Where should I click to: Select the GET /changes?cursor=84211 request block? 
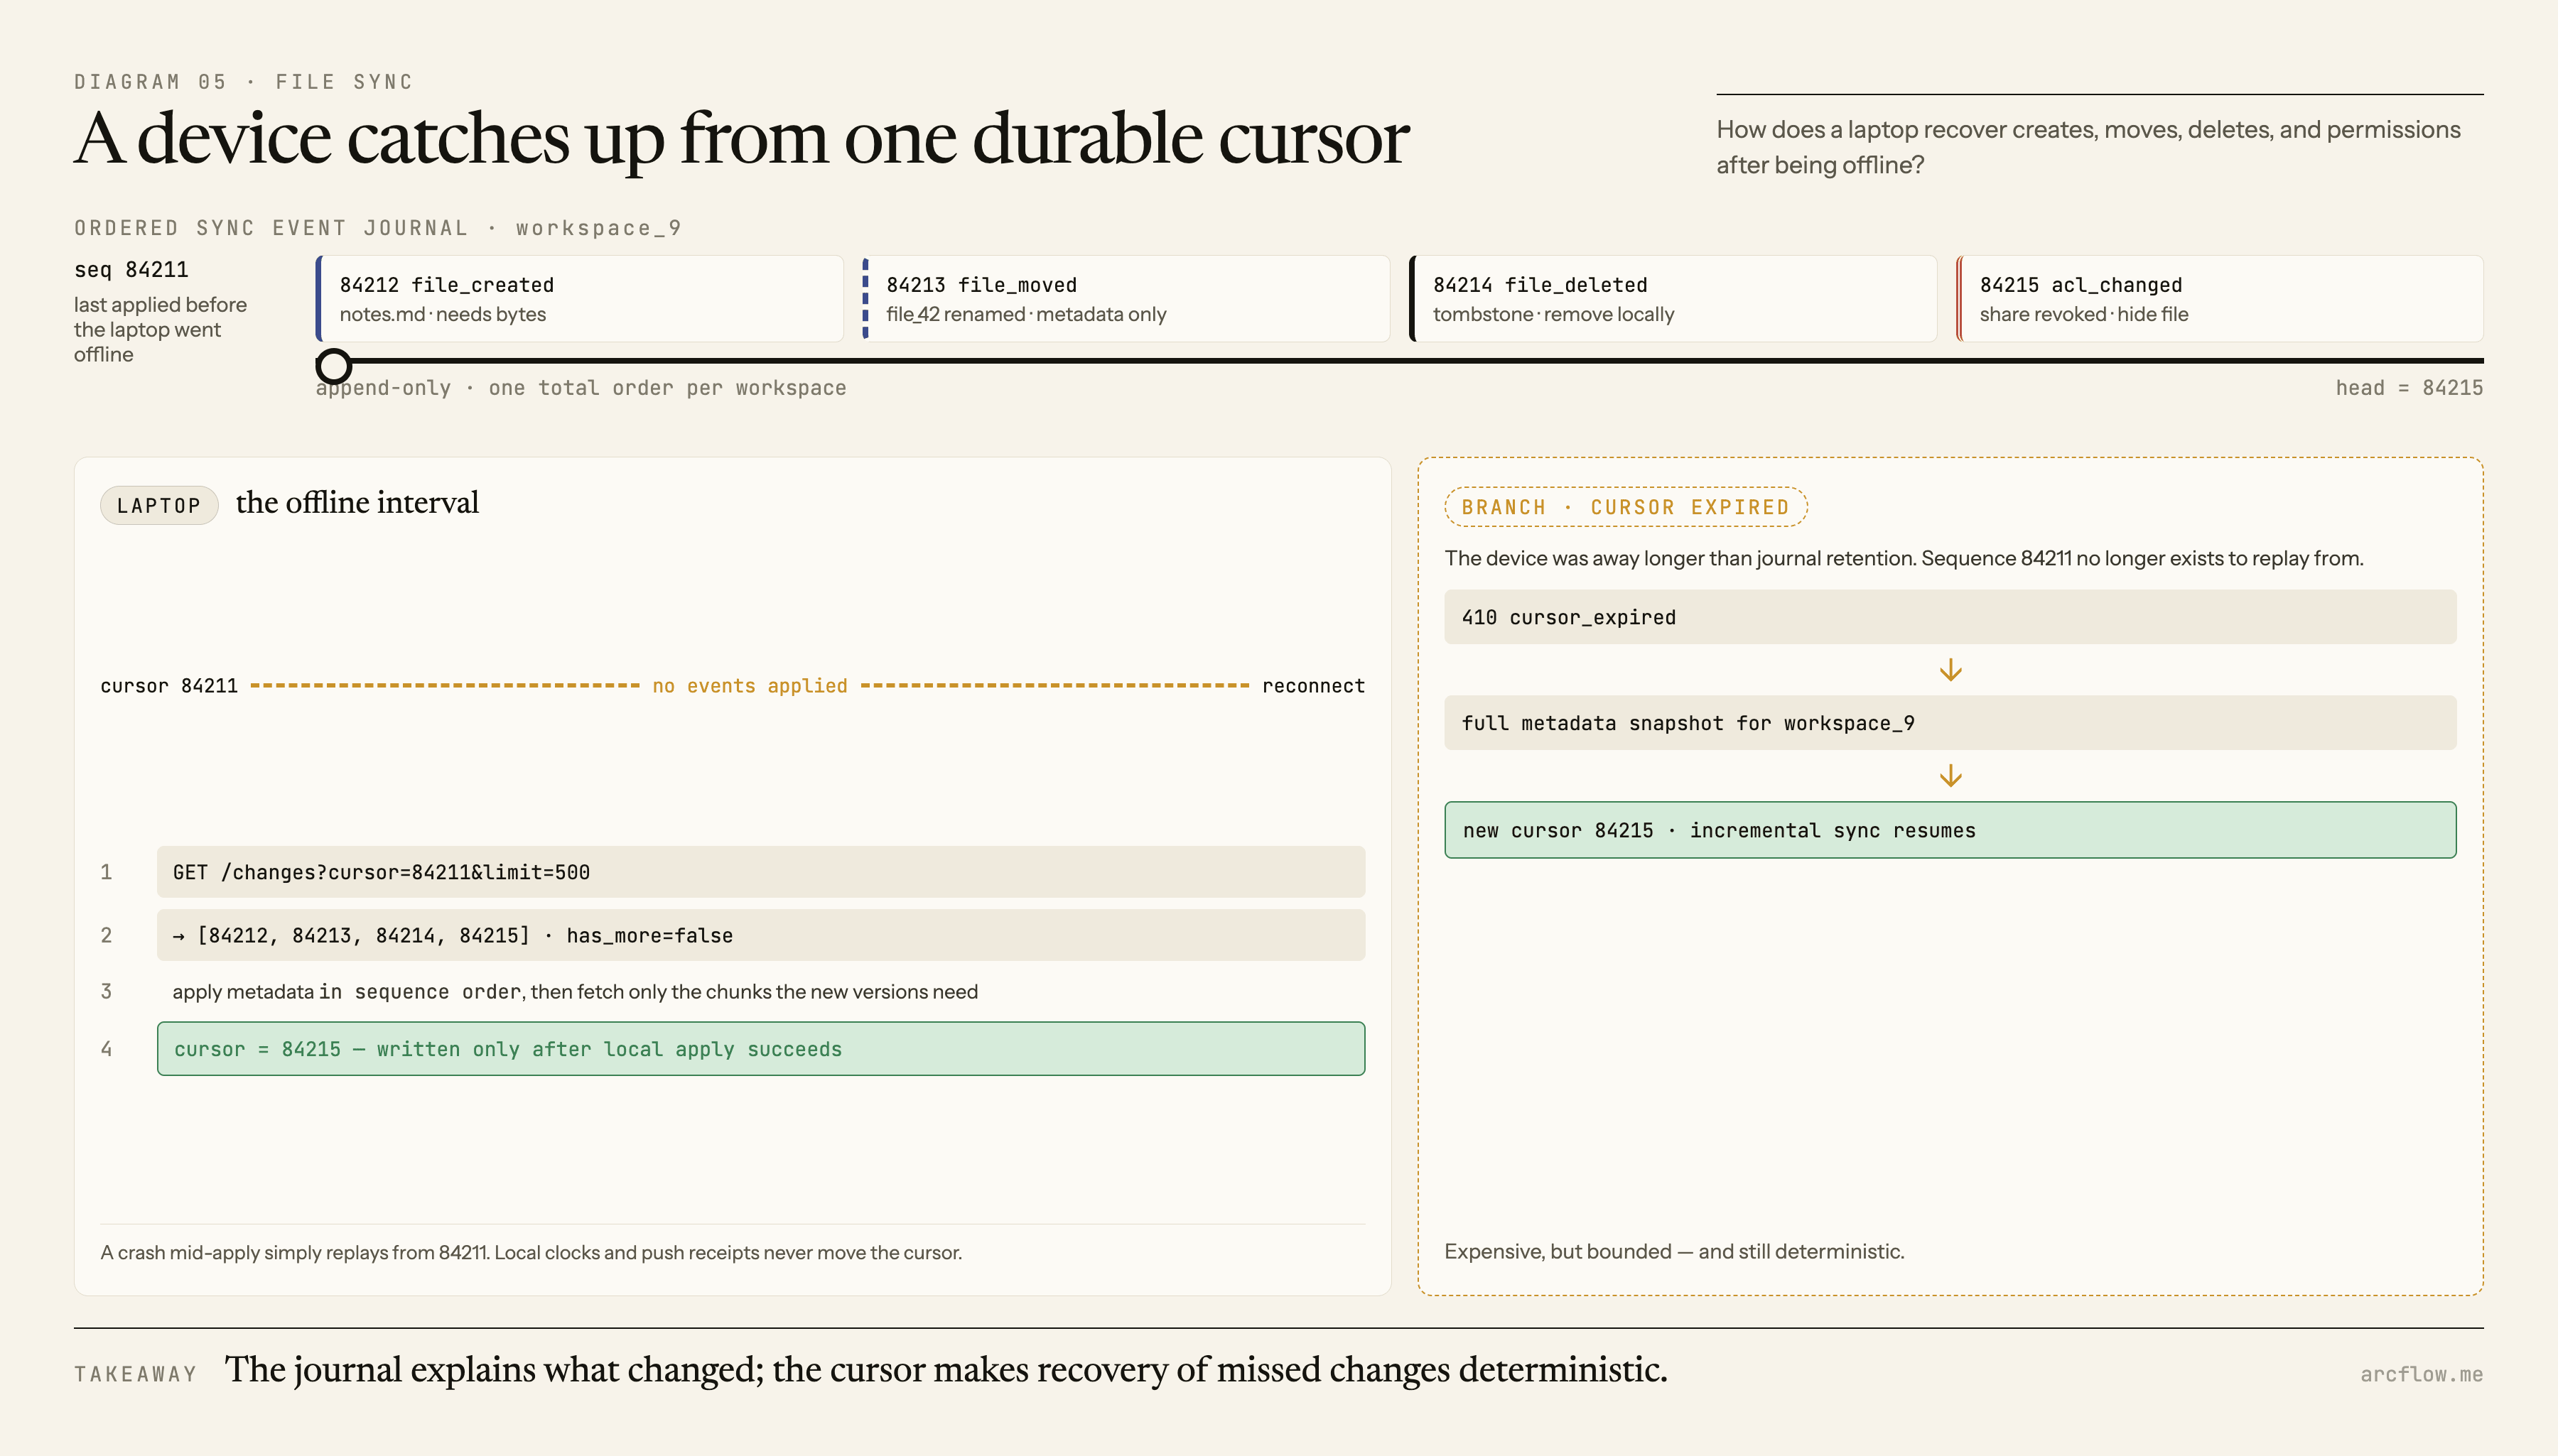760,872
